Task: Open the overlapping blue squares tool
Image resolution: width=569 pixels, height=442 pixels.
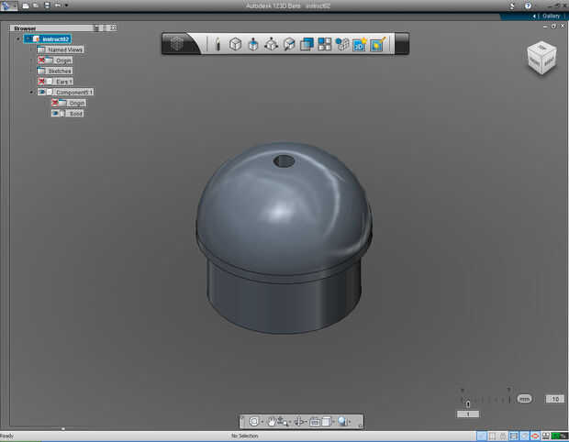Action: pyautogui.click(x=307, y=44)
